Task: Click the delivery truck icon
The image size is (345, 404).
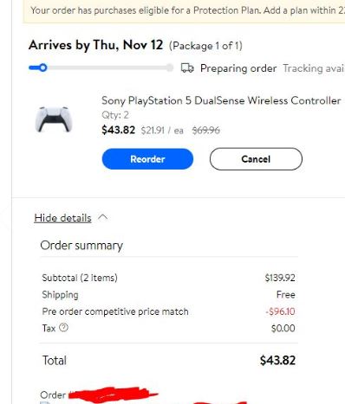Action: 187,68
